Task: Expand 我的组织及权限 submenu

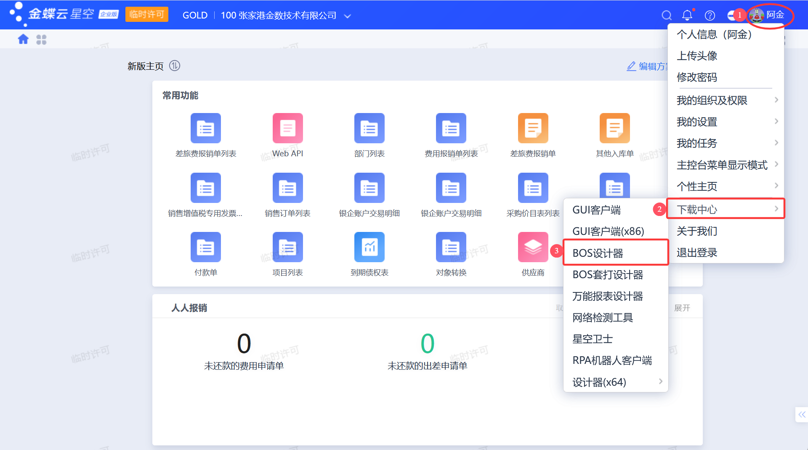Action: tap(726, 100)
